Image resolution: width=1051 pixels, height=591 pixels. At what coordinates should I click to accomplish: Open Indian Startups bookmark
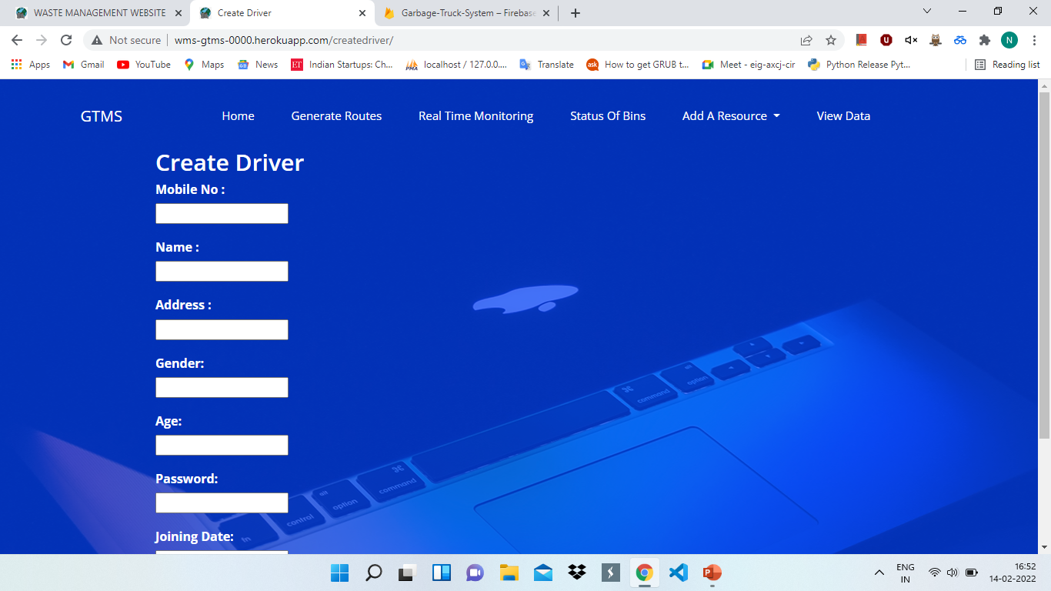click(342, 65)
